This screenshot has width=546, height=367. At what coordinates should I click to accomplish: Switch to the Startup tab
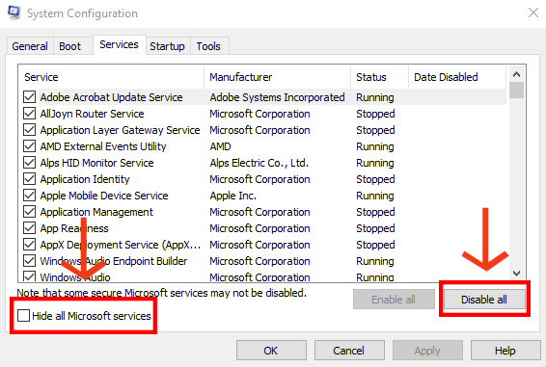[x=168, y=46]
